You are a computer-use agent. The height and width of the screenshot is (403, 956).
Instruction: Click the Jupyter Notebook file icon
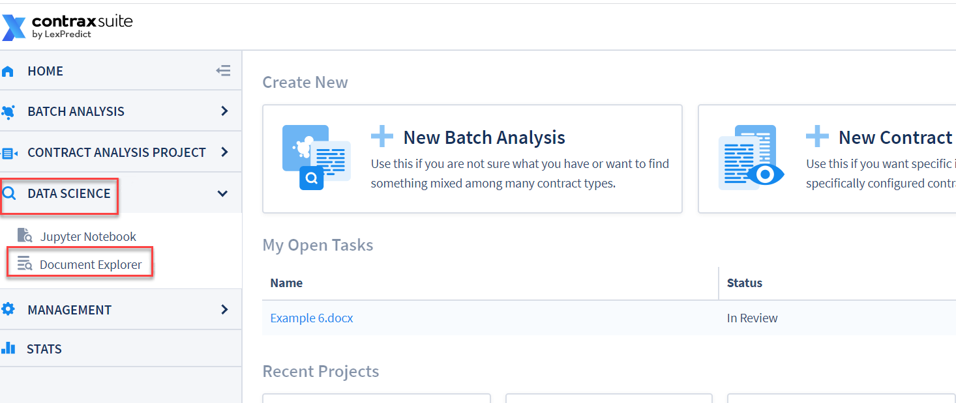click(x=25, y=236)
